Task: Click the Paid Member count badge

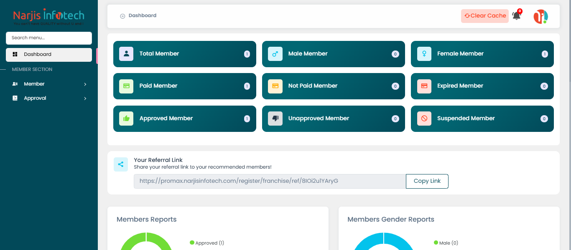Action: (247, 86)
